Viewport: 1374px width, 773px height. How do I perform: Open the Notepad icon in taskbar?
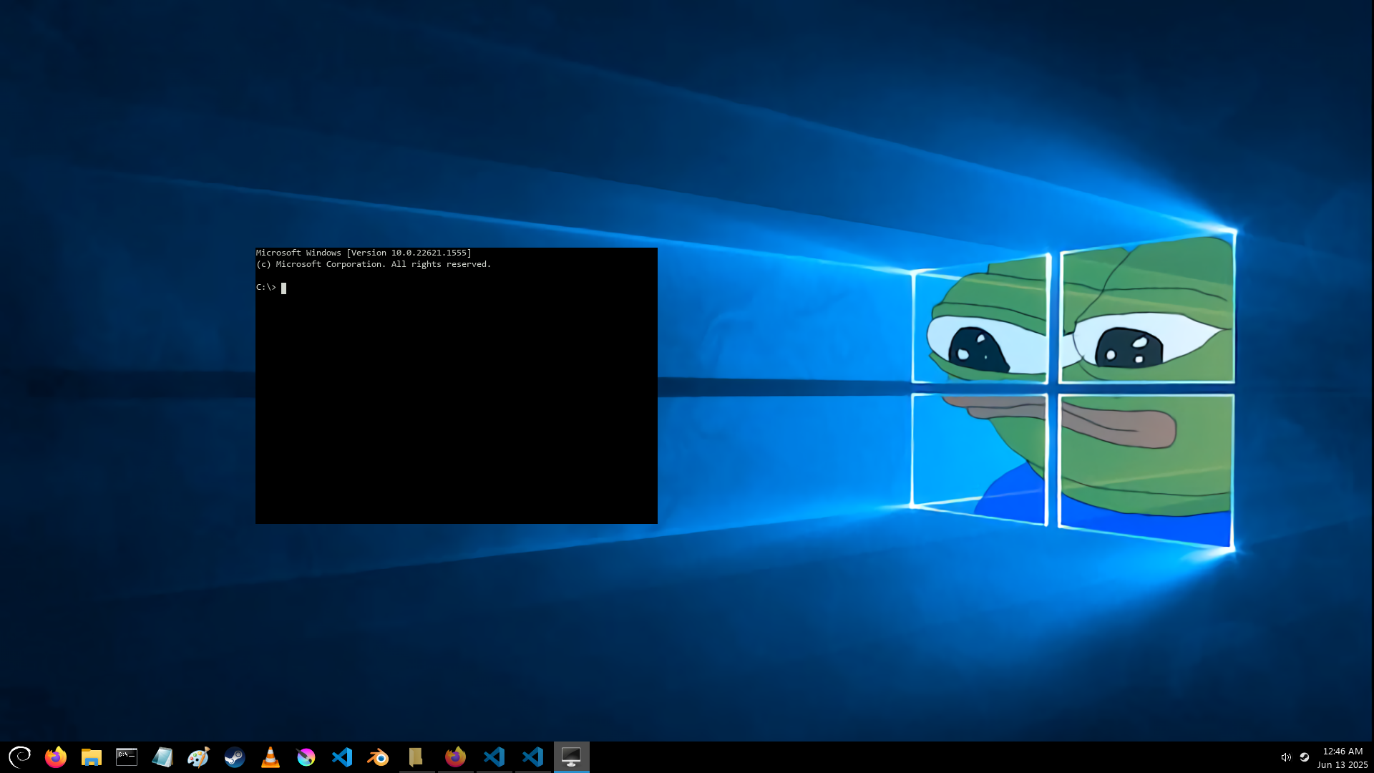(x=162, y=757)
